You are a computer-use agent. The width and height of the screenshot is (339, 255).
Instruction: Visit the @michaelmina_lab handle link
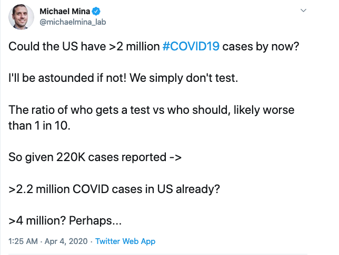73,22
